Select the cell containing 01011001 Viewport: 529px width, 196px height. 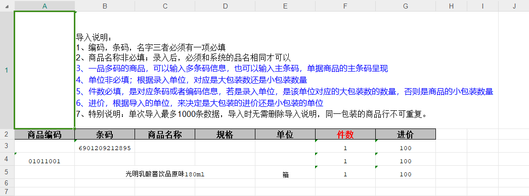pyautogui.click(x=45, y=159)
